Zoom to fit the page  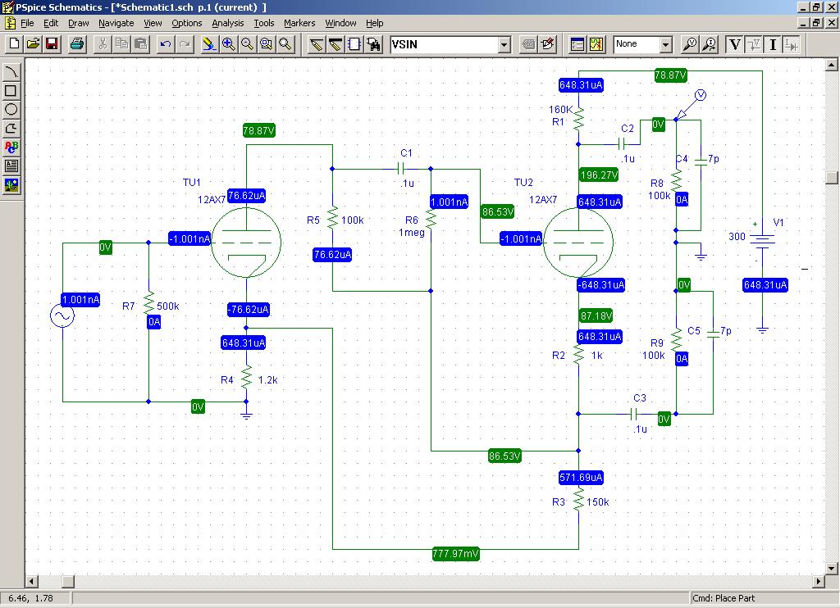click(285, 44)
